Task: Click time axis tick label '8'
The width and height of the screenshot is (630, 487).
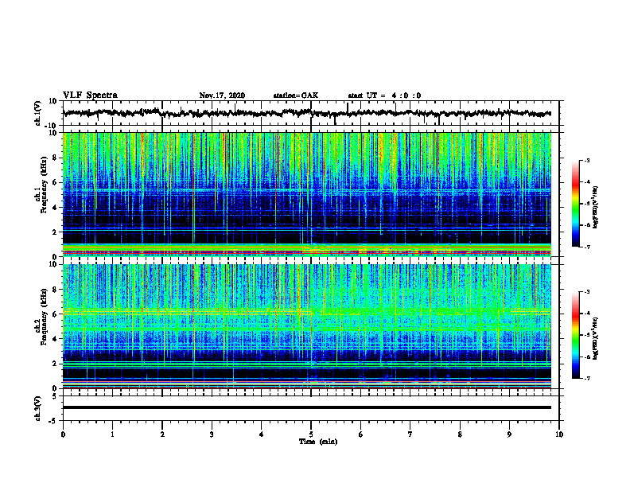Action: pos(460,434)
